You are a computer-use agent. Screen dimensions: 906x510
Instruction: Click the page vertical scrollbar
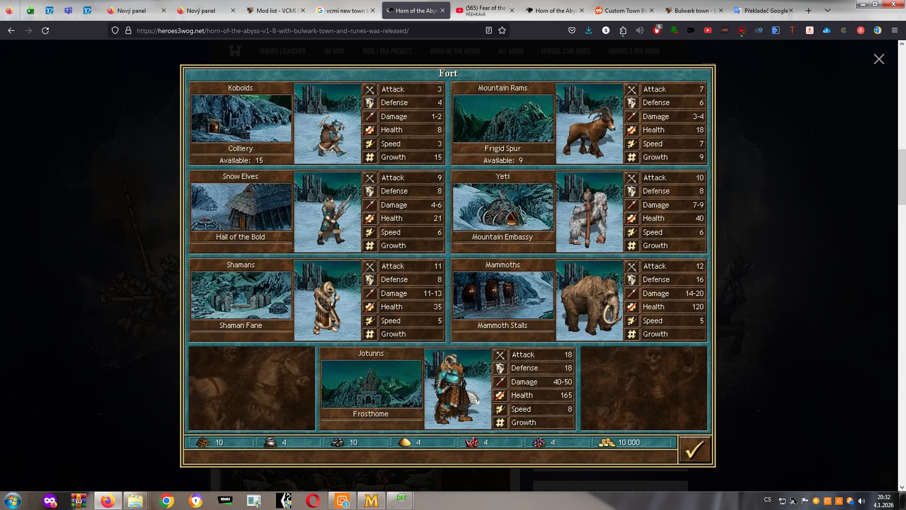902,177
